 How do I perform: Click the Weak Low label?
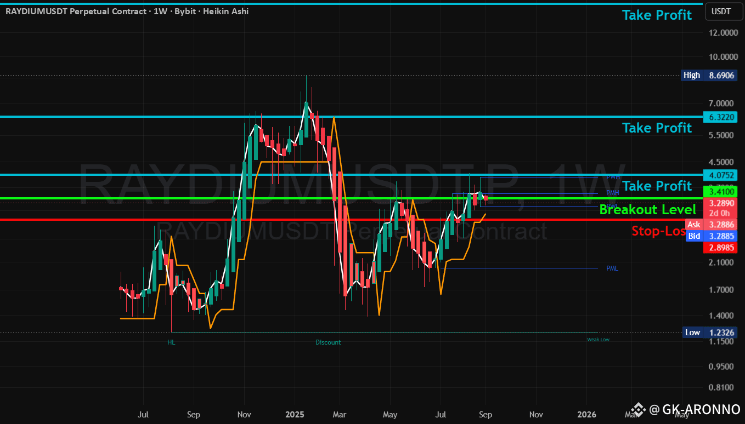[x=598, y=340]
